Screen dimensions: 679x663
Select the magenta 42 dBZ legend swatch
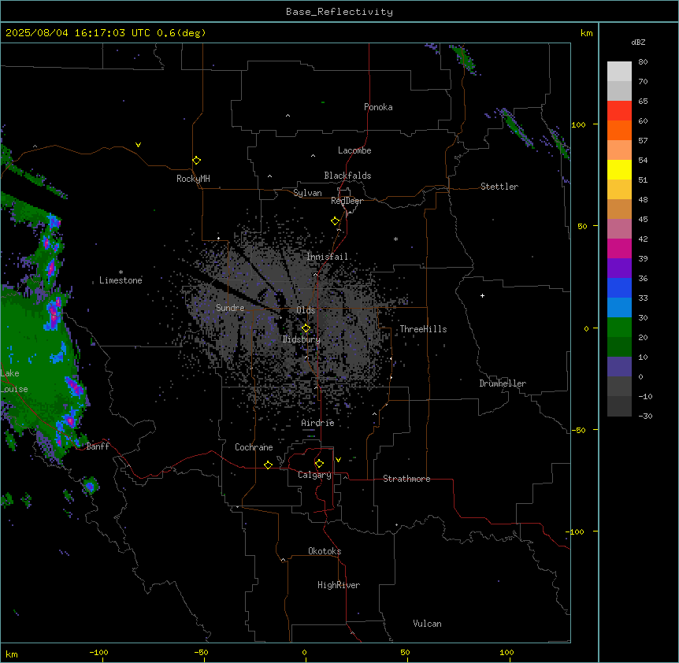click(x=619, y=248)
